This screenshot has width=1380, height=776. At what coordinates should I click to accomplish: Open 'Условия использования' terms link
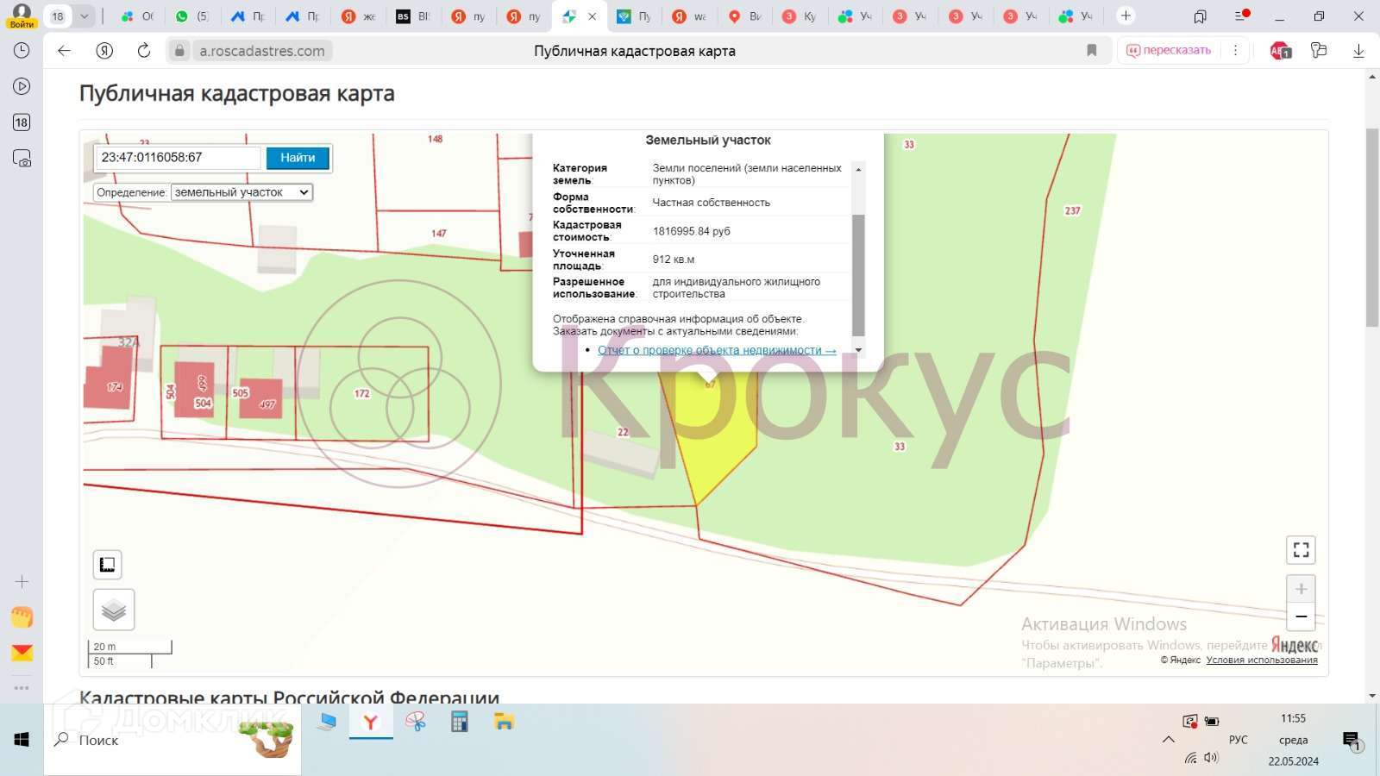[1262, 660]
